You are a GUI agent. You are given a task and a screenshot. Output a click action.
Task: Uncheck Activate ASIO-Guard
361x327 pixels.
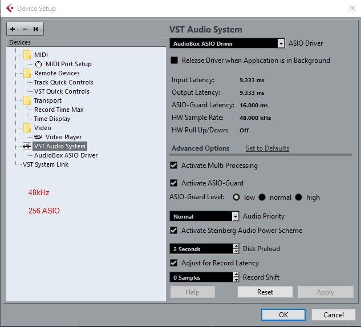coord(174,183)
